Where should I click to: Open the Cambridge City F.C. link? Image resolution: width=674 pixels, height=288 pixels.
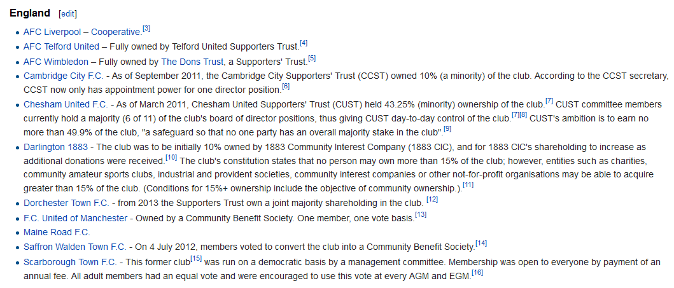(x=63, y=76)
